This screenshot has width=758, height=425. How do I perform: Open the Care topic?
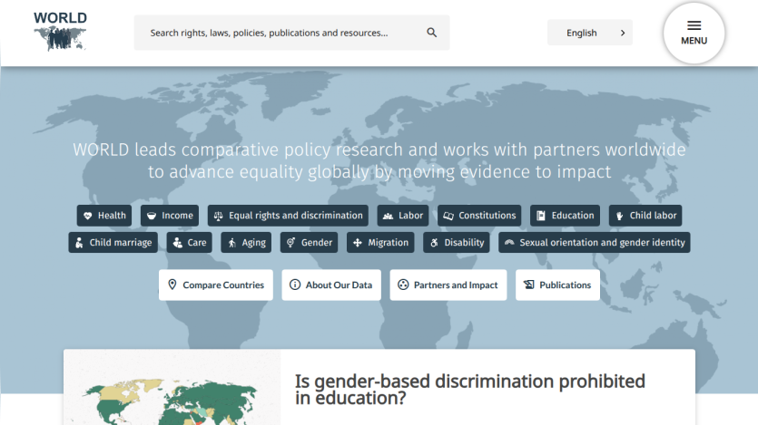tap(190, 243)
